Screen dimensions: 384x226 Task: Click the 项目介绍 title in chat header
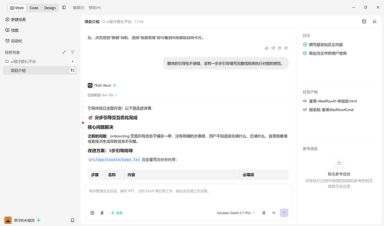coord(92,22)
